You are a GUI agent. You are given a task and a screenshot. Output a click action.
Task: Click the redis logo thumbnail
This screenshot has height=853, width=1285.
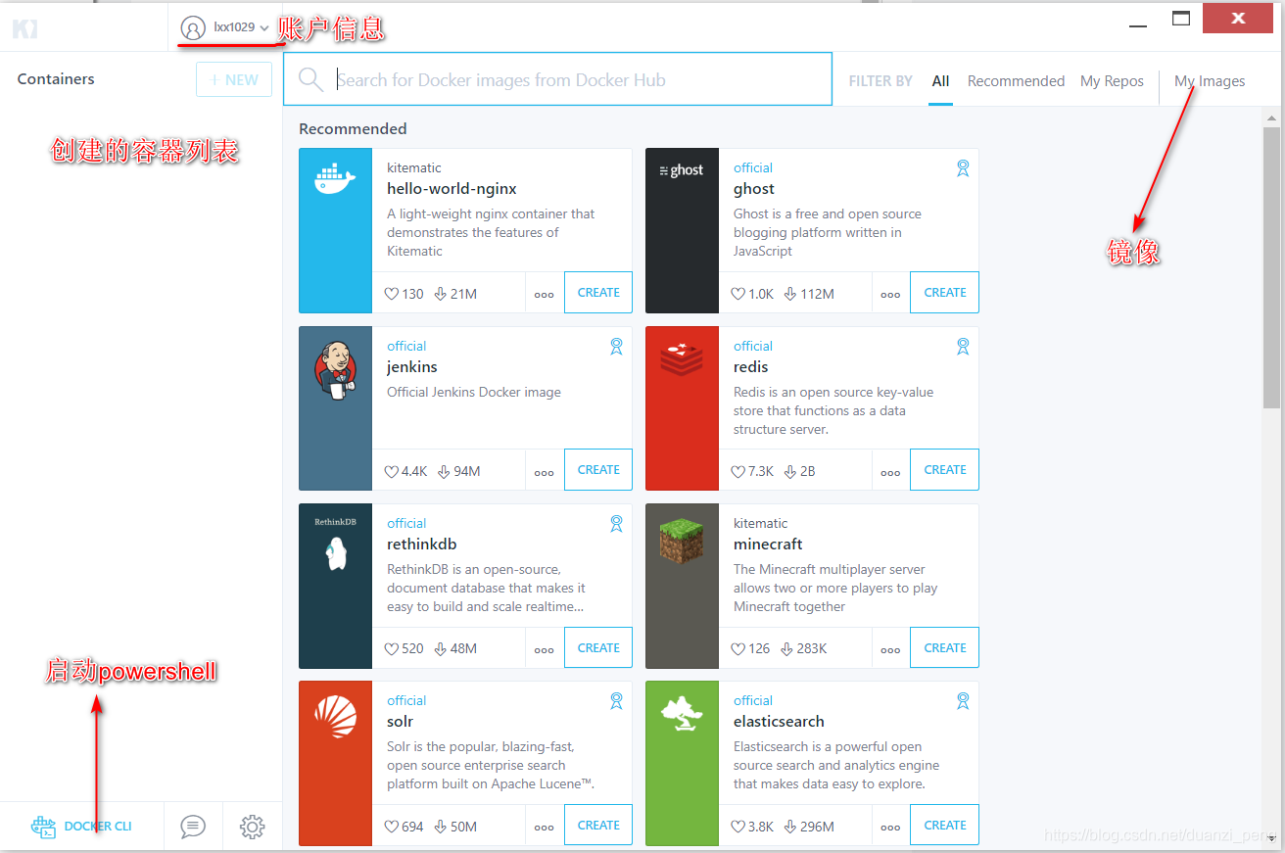pyautogui.click(x=682, y=408)
